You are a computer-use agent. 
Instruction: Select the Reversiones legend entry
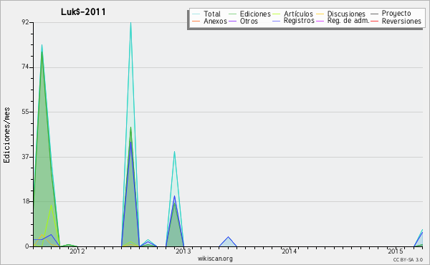[401, 21]
